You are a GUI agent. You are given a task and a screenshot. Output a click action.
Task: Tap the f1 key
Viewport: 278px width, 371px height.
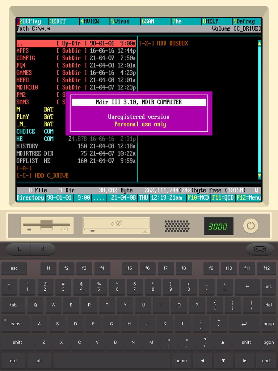tap(48, 268)
